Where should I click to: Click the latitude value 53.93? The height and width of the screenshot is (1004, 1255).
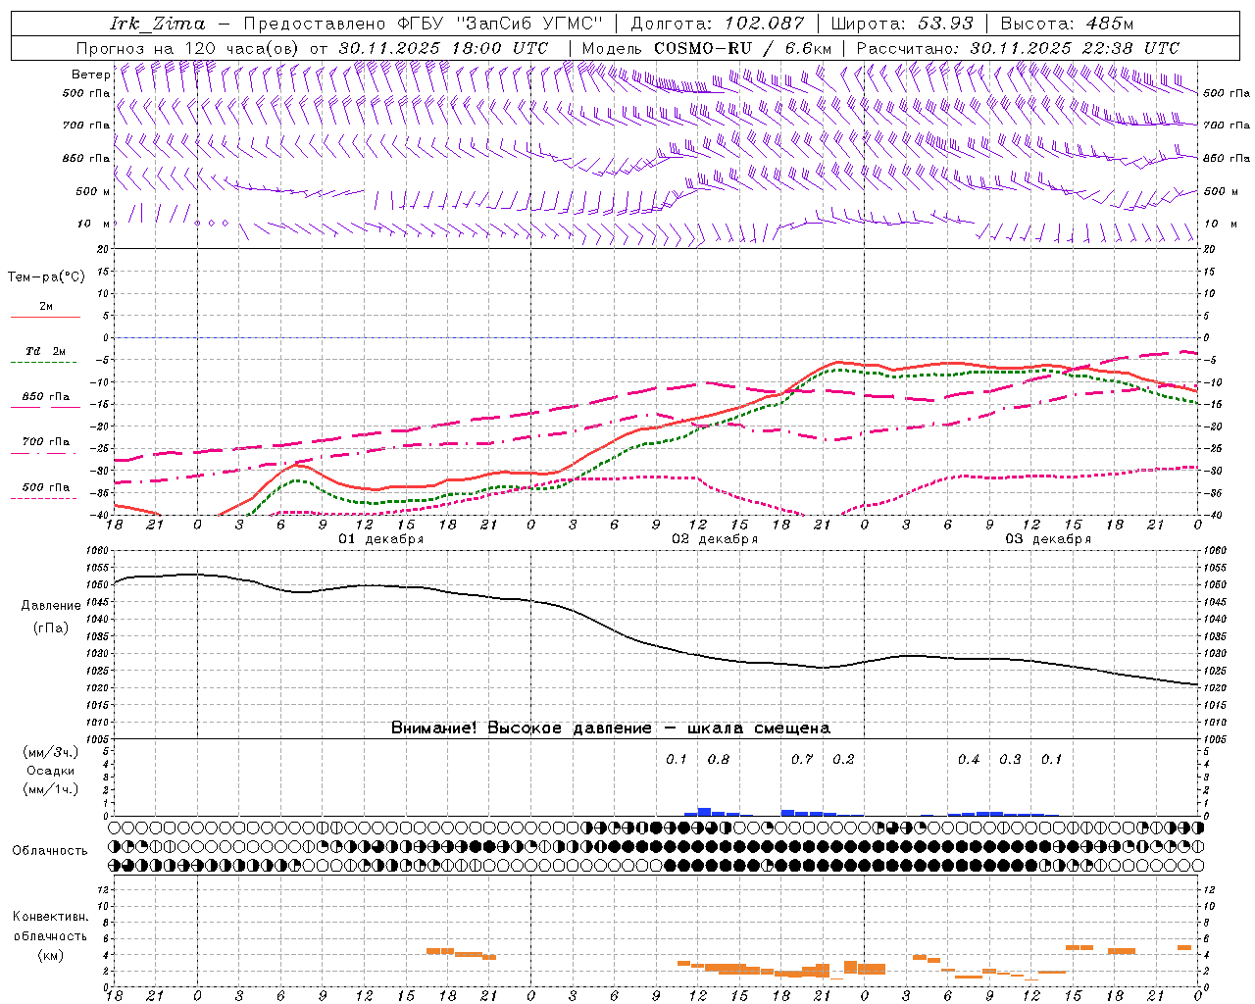[x=945, y=24]
